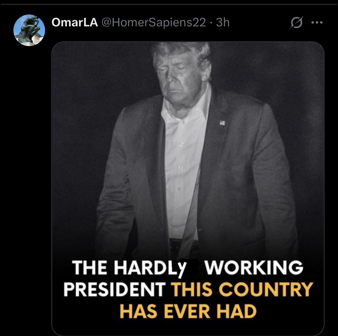The image size is (338, 336).
Task: Click the "HAS EVER HAD" caption line
Action: (x=188, y=311)
